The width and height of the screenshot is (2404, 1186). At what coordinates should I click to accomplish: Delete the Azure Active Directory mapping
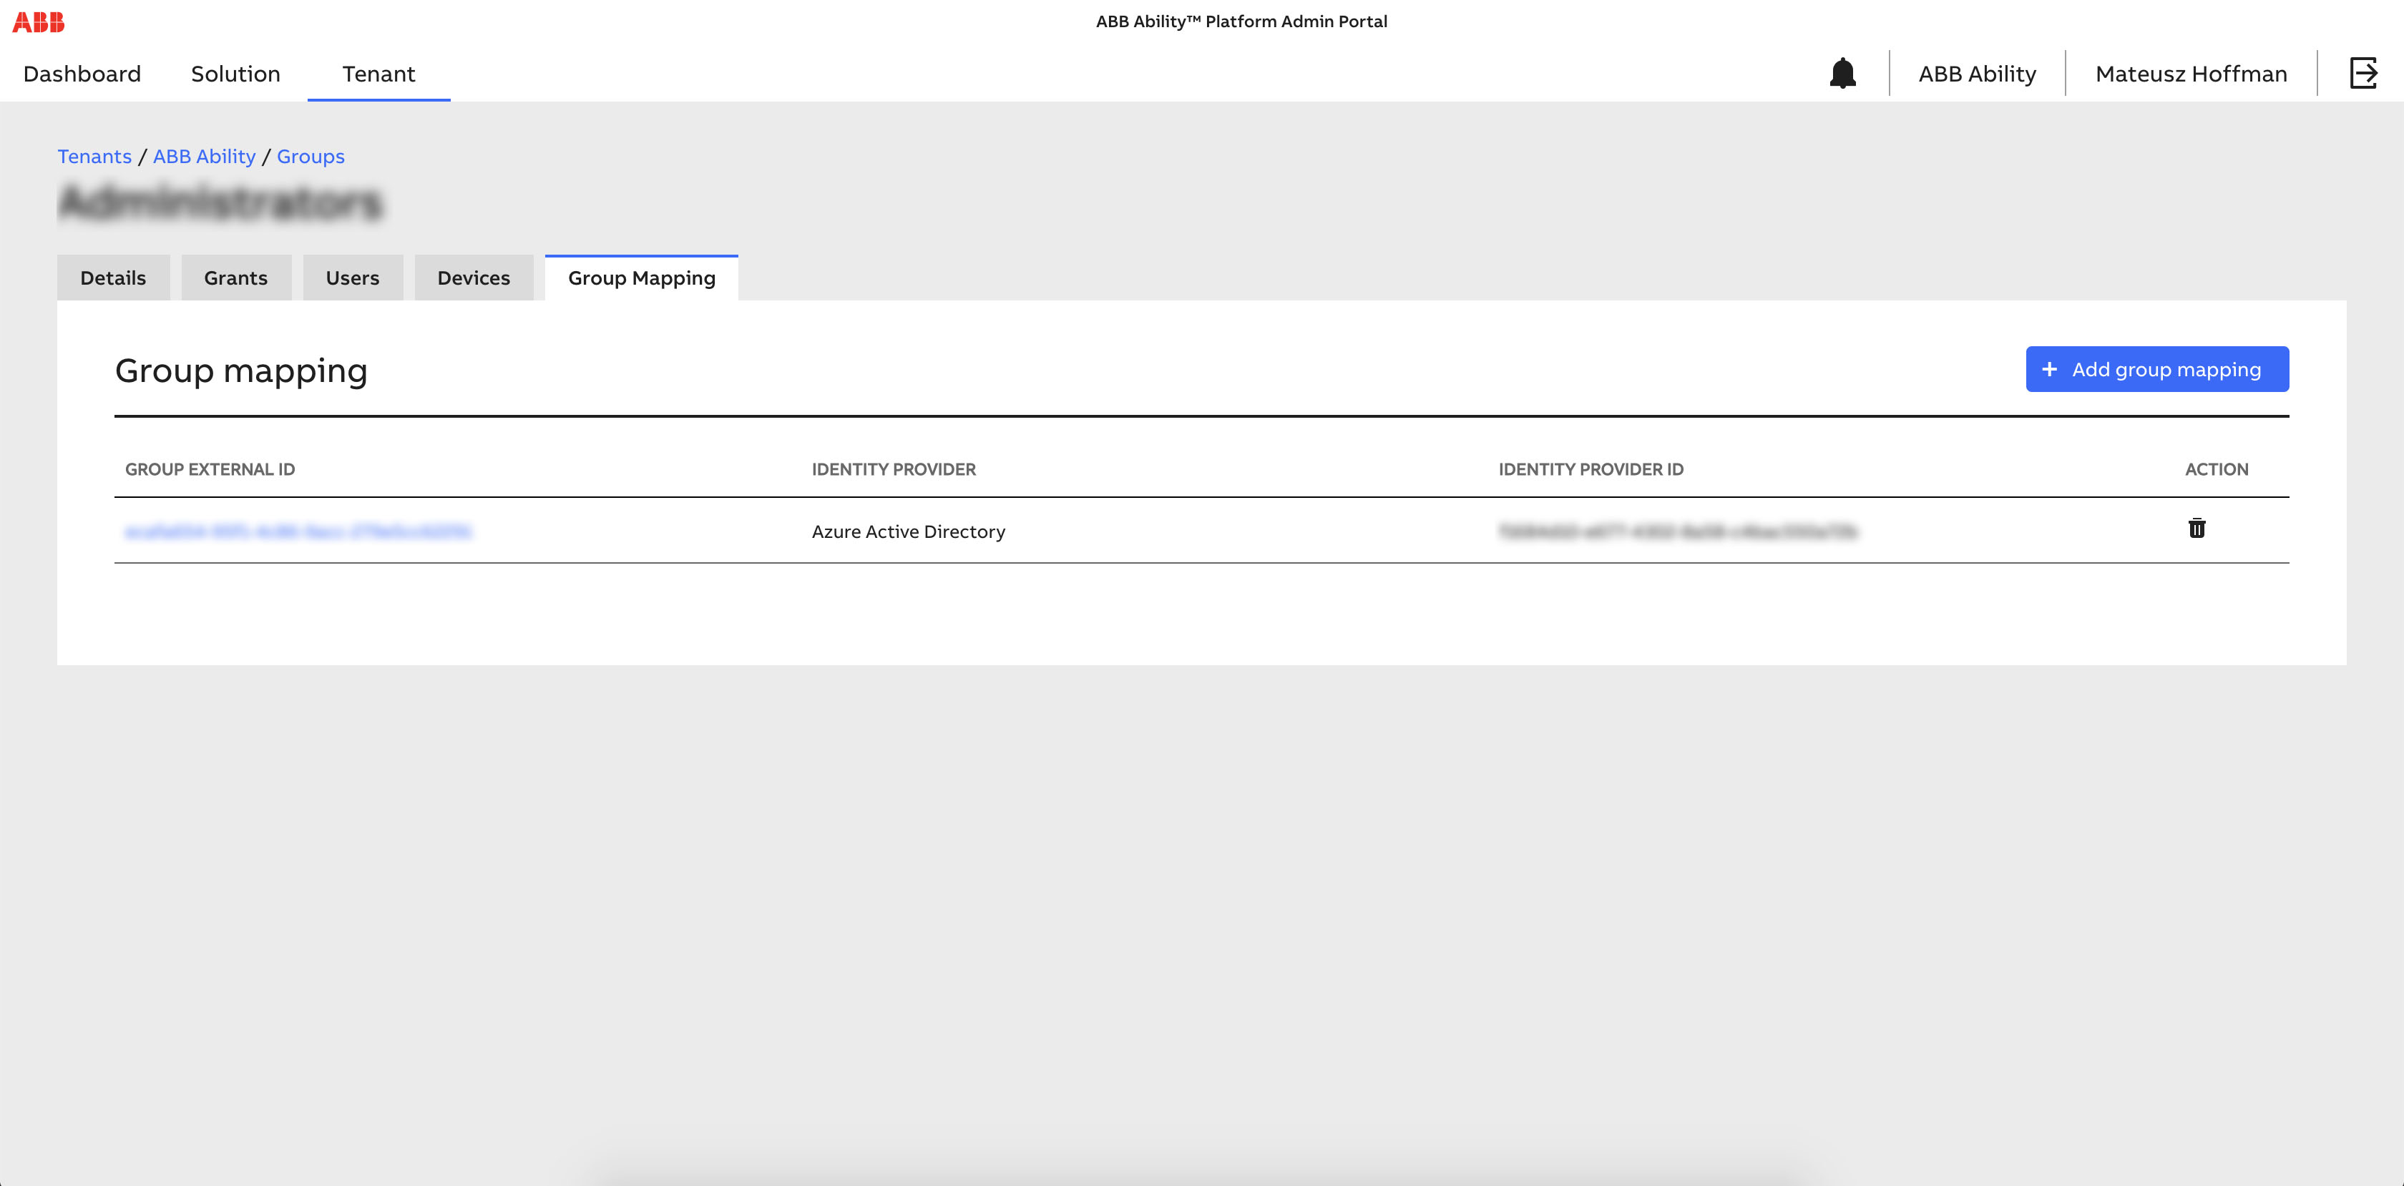point(2197,529)
